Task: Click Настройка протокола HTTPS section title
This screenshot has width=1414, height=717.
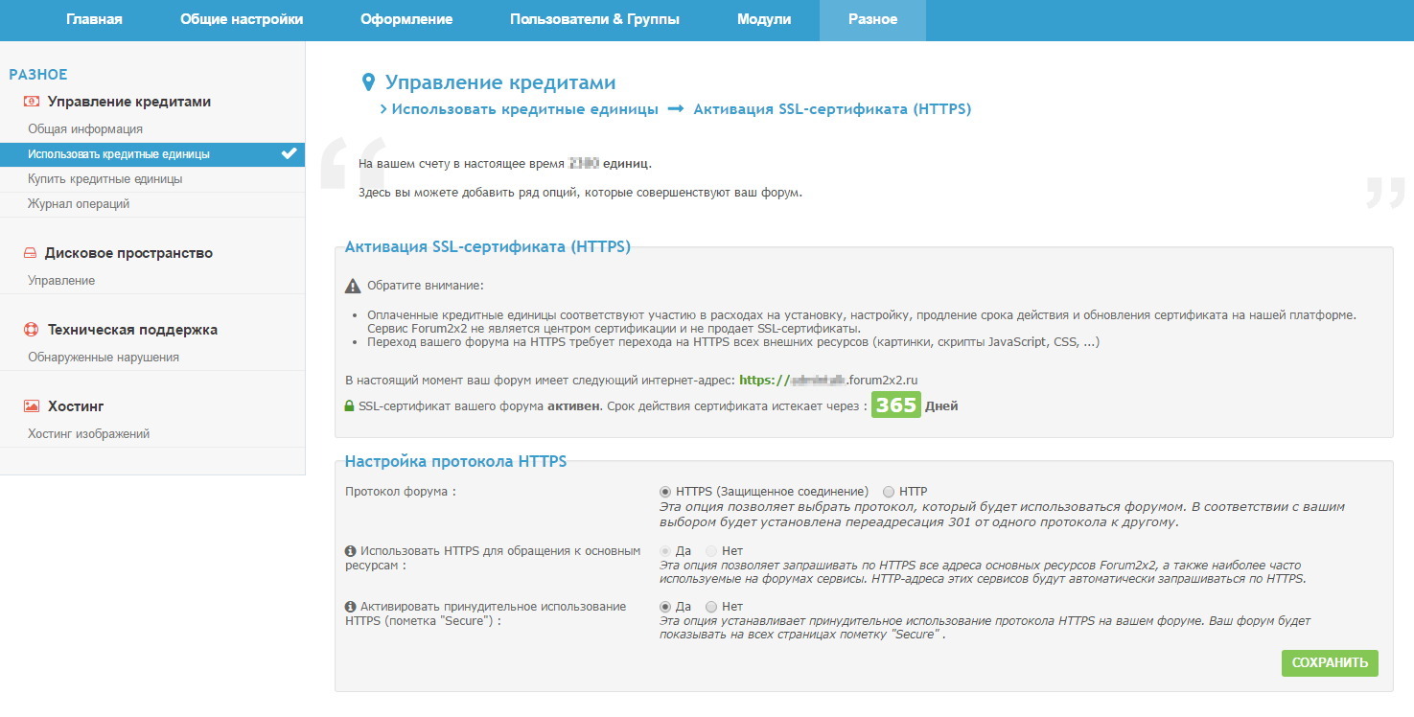Action: 455,461
